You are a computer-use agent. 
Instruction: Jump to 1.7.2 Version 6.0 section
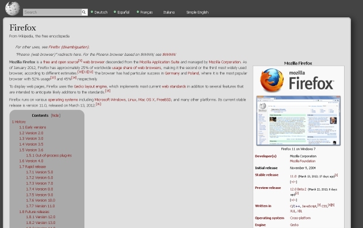tap(40, 177)
